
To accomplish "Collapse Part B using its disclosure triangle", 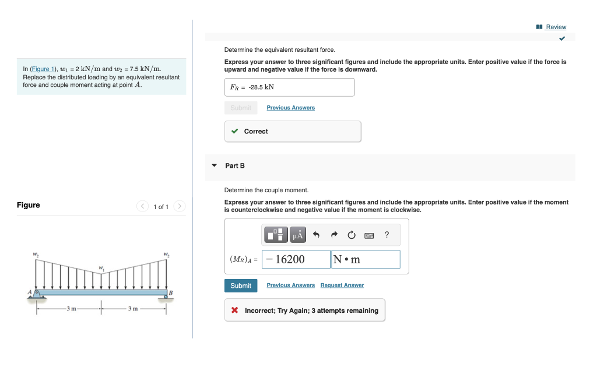I will [x=215, y=165].
